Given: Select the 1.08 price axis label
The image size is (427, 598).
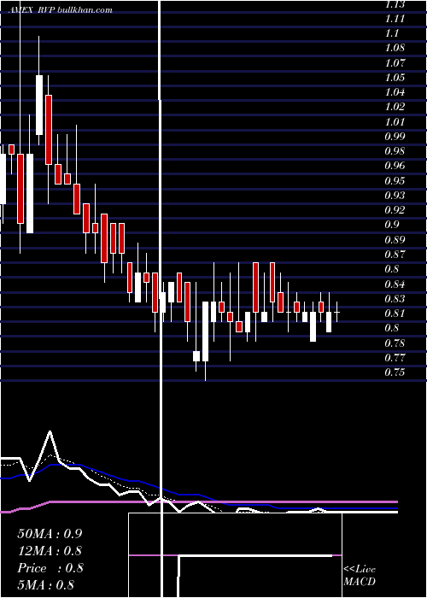Looking at the screenshot, I should pyautogui.click(x=395, y=48).
